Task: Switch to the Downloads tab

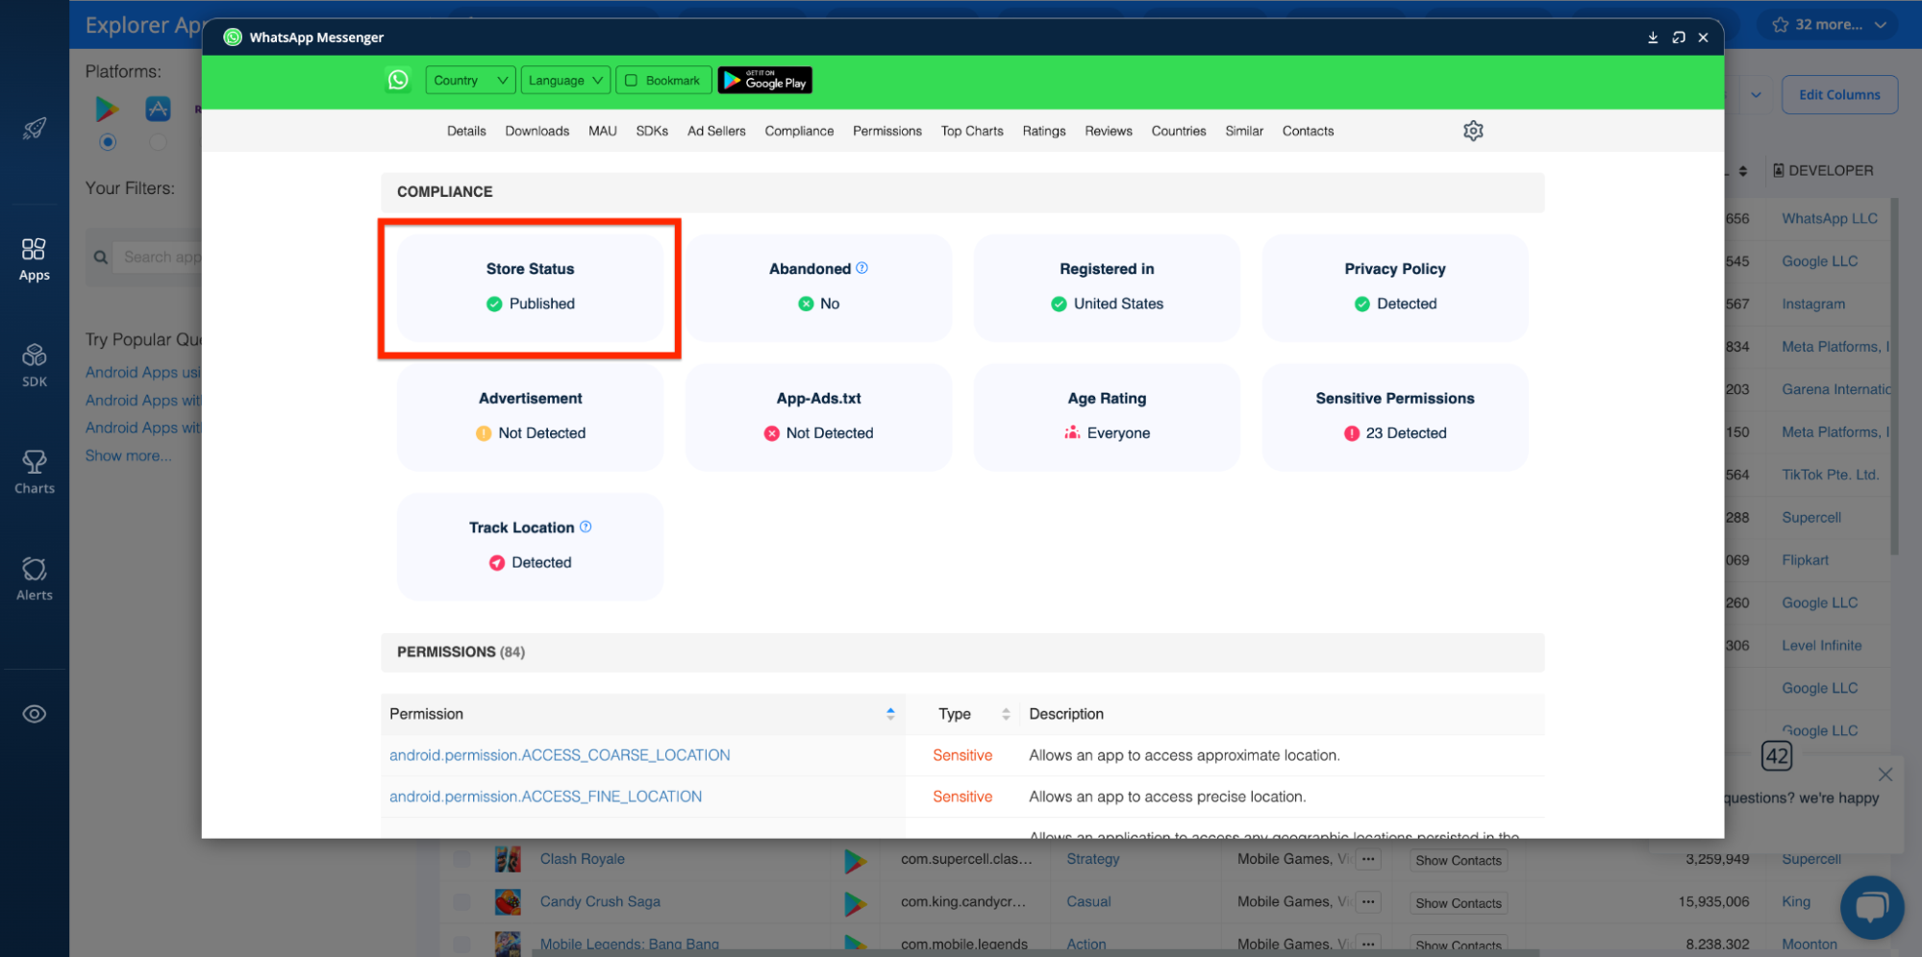Action: pyautogui.click(x=537, y=131)
